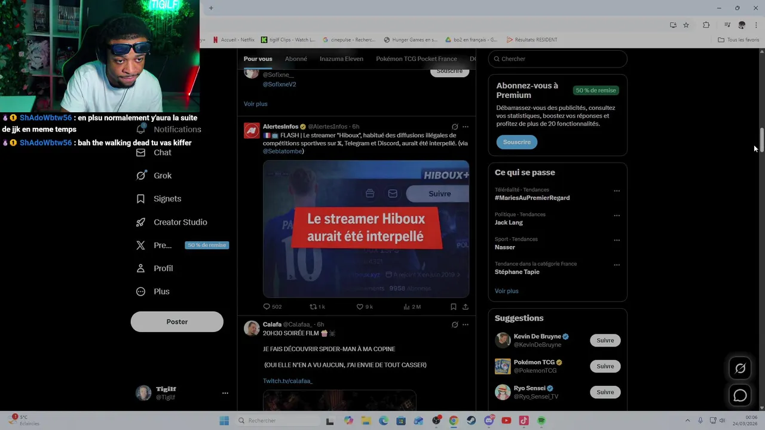Bookmark the AlertesInfos post
This screenshot has height=430, width=765.
(453, 306)
